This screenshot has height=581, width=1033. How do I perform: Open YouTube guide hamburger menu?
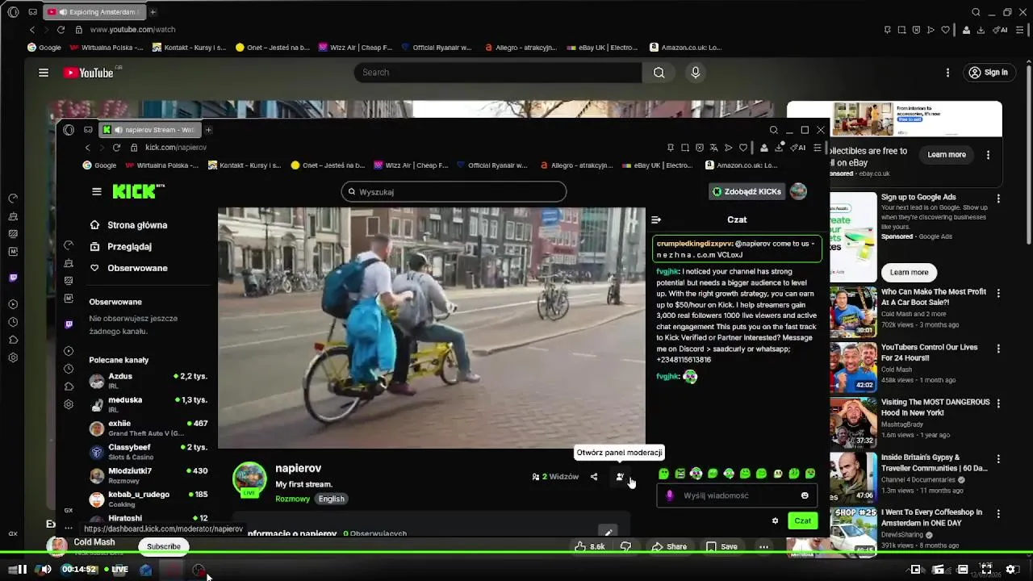coord(44,73)
